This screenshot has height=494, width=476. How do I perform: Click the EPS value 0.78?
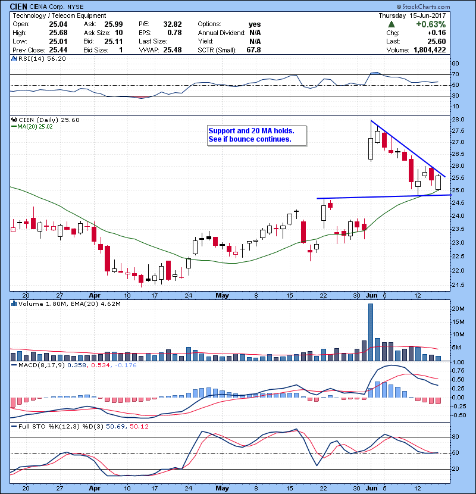pyautogui.click(x=174, y=33)
